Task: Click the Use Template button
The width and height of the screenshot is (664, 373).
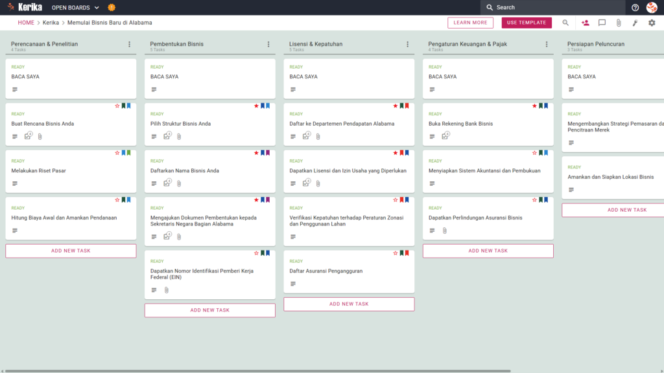Action: coord(527,23)
